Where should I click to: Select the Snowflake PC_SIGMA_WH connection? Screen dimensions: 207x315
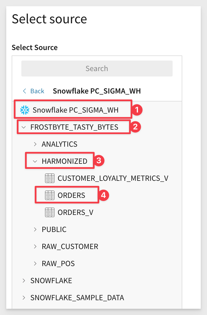[75, 110]
